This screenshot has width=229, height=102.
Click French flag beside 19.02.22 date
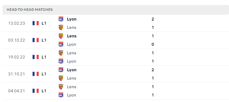coord(36,57)
